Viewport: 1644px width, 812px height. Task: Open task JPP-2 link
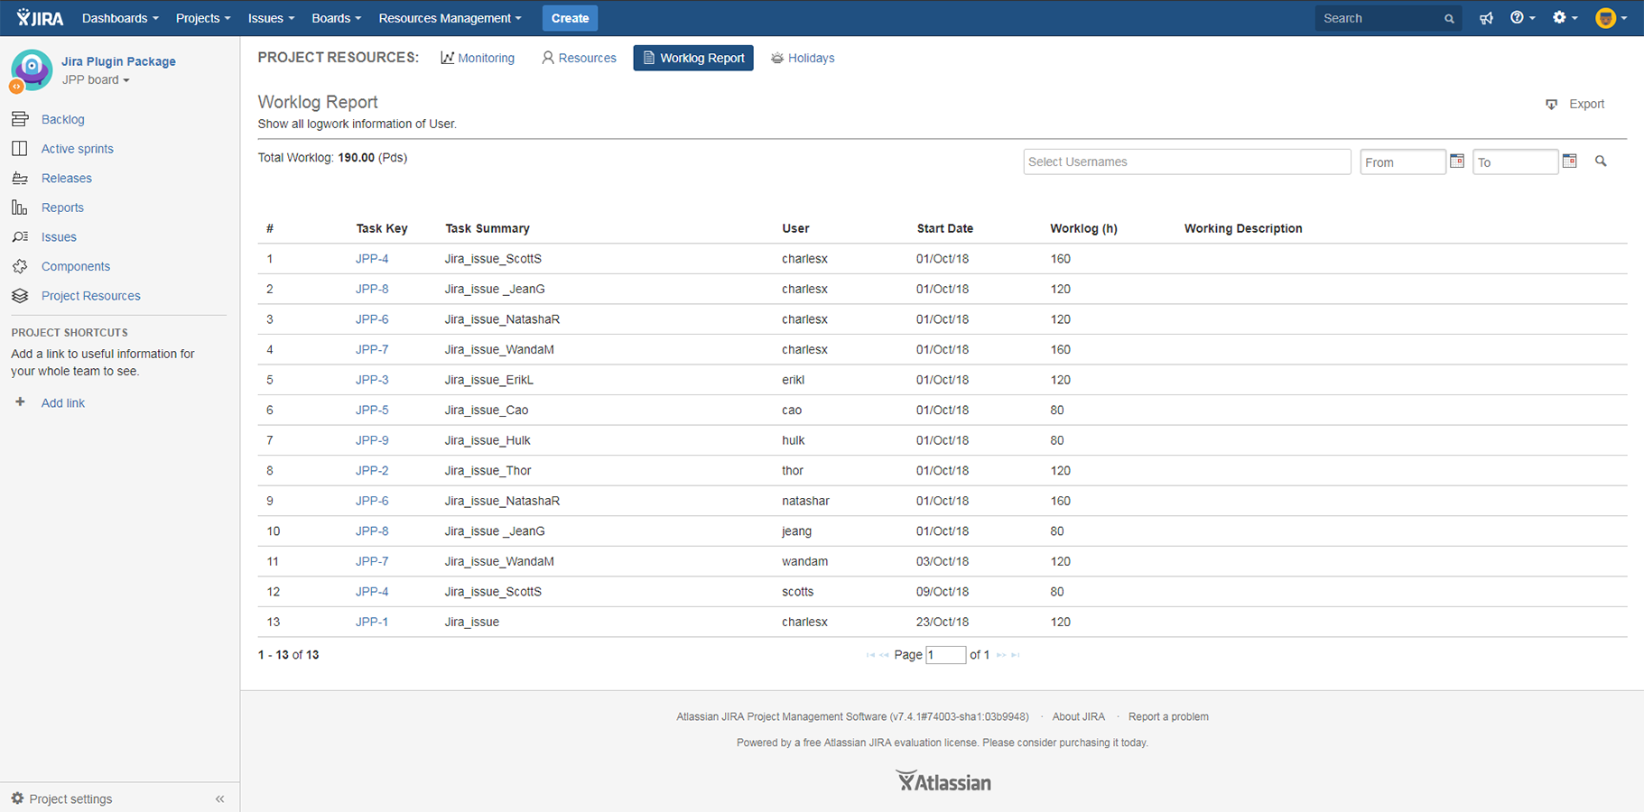pyautogui.click(x=372, y=471)
